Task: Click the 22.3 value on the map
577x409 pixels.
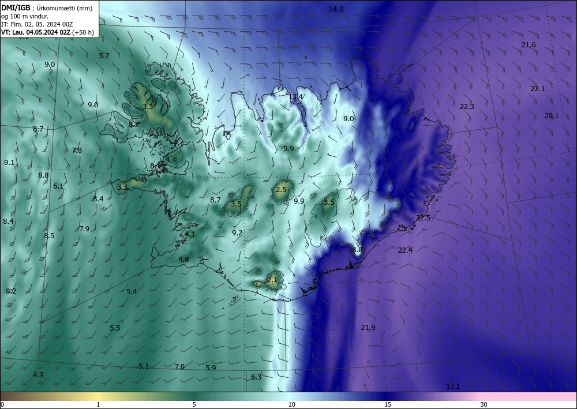Action: (467, 107)
